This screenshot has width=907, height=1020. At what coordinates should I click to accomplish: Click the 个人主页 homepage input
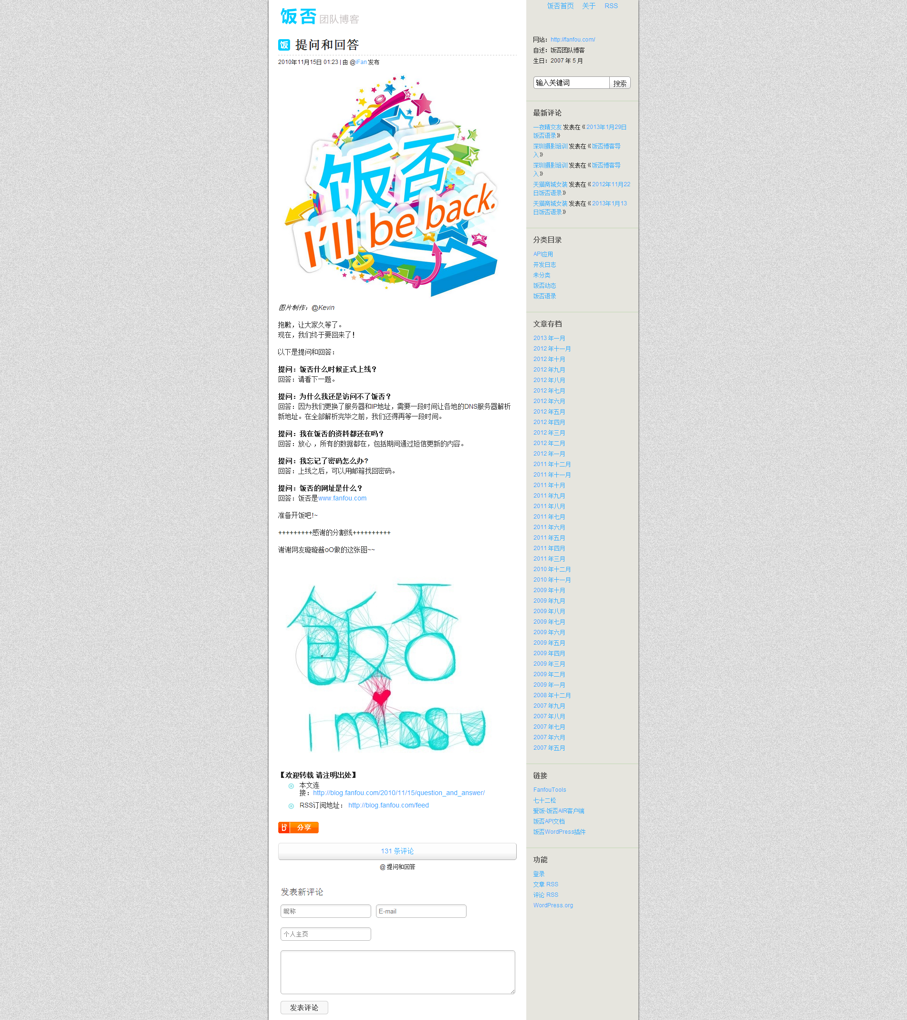click(325, 934)
